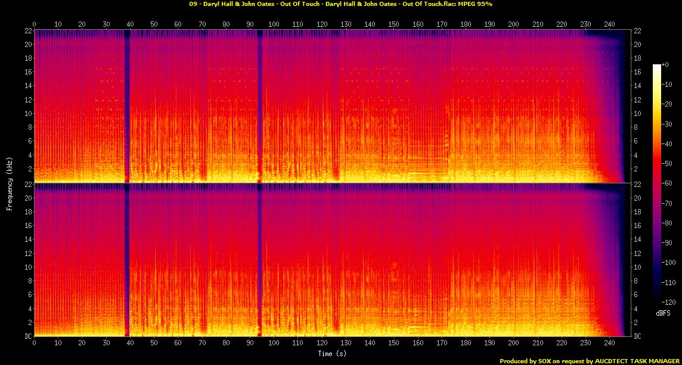Click the 'Frequency (kHz)' axis label
682x365 pixels.
[x=10, y=183]
